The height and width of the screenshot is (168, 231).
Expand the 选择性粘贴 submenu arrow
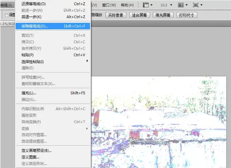[x=87, y=61]
